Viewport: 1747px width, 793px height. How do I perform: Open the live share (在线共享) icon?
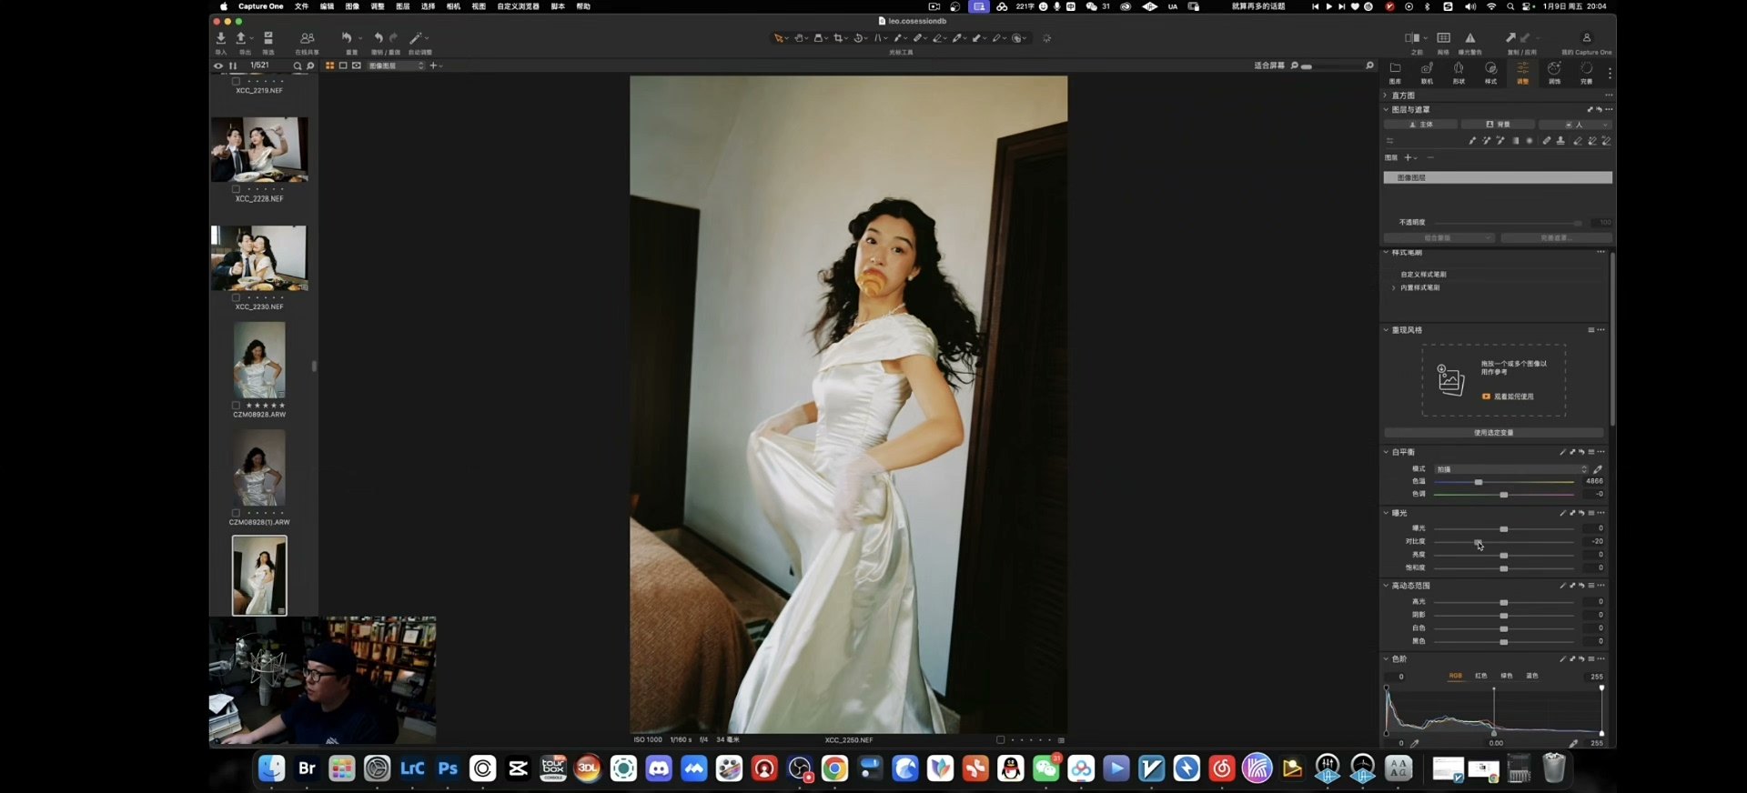coord(308,38)
